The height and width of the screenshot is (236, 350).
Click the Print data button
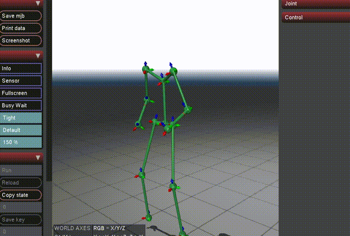click(21, 28)
